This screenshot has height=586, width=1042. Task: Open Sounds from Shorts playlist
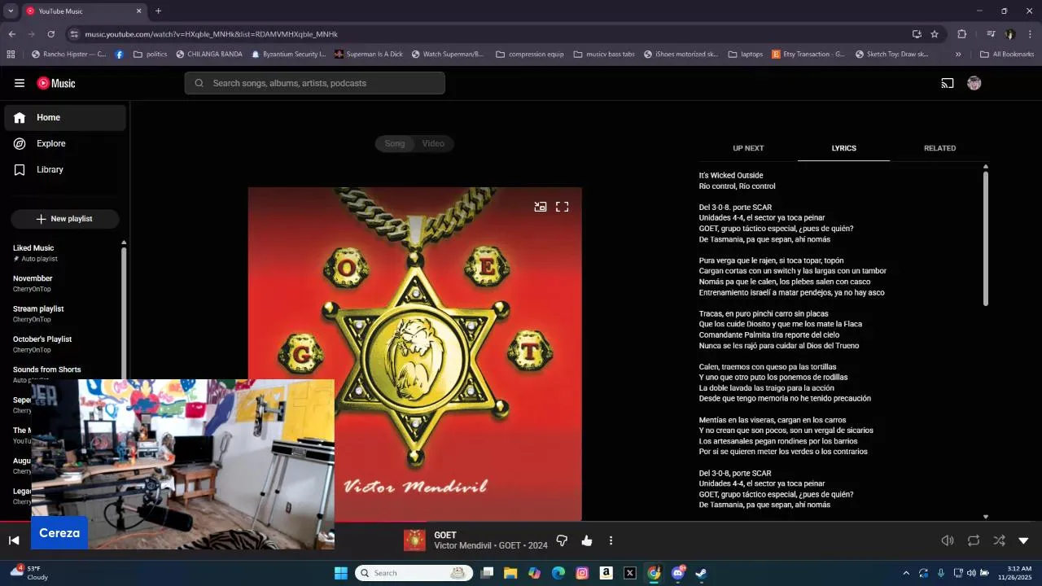tap(61, 374)
